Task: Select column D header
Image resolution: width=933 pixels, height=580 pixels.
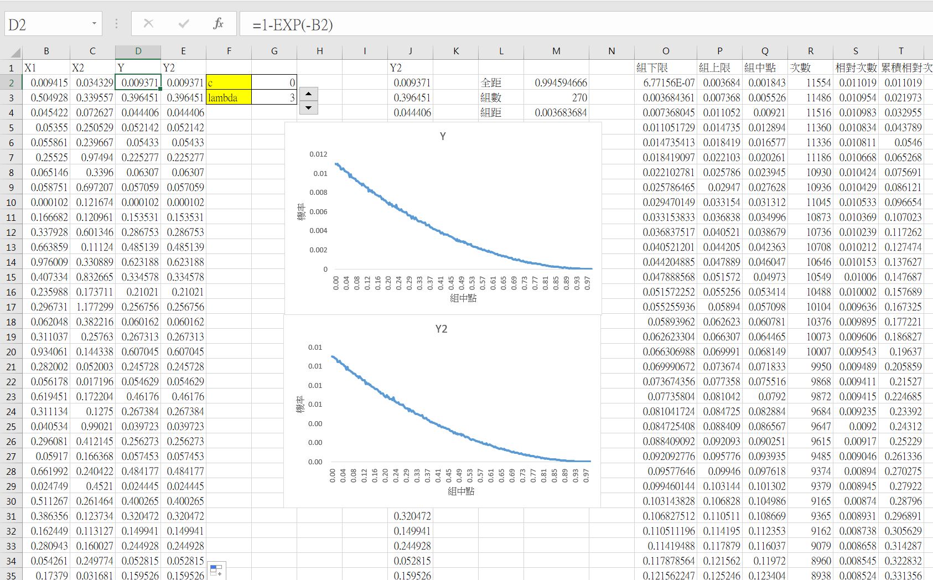Action: [138, 51]
